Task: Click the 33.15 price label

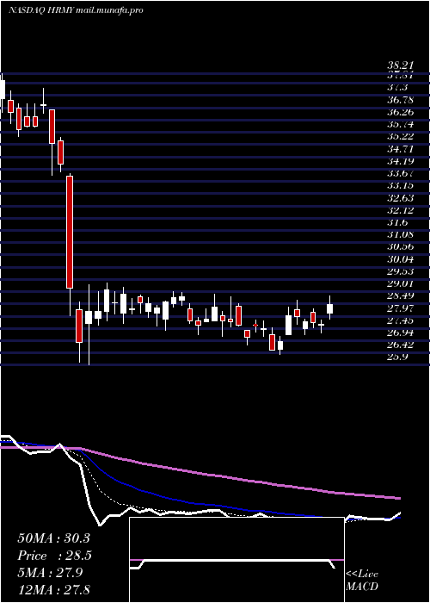Action: [x=400, y=186]
